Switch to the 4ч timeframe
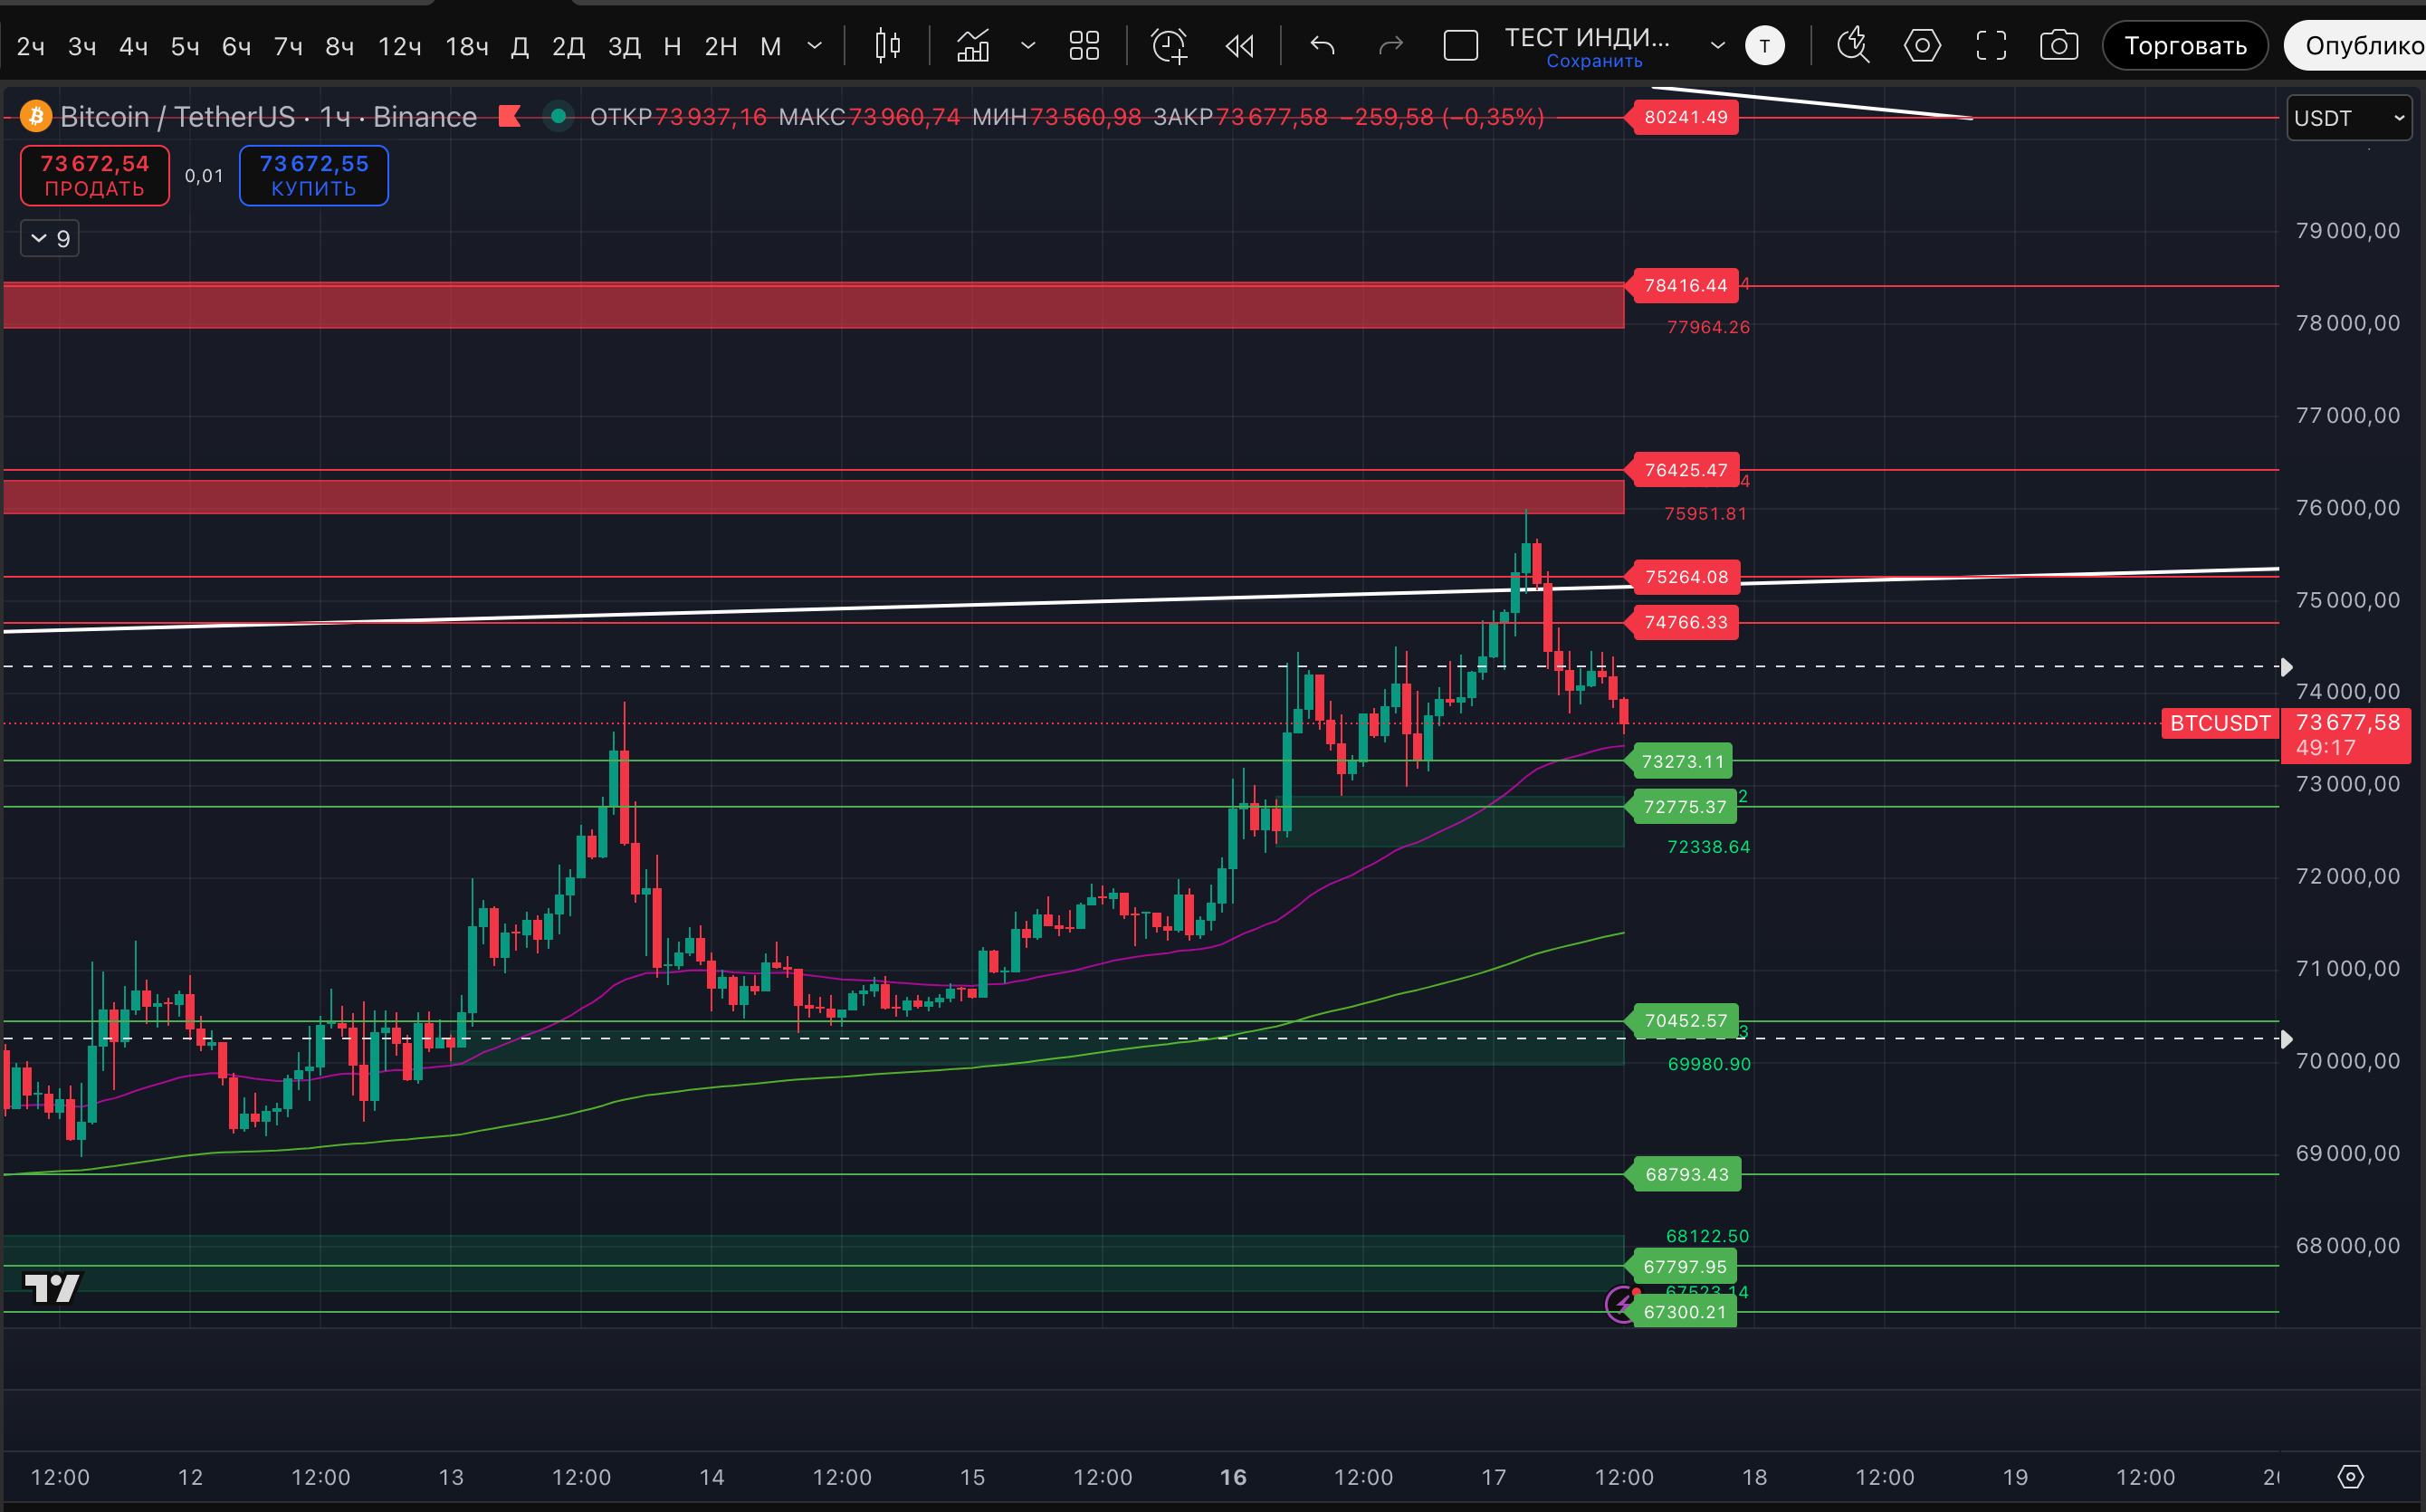Viewport: 2426px width, 1512px height. point(133,46)
